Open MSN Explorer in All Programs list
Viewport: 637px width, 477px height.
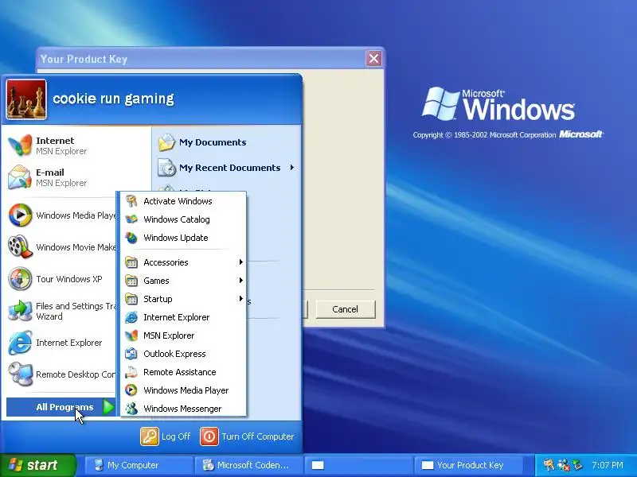(183, 335)
